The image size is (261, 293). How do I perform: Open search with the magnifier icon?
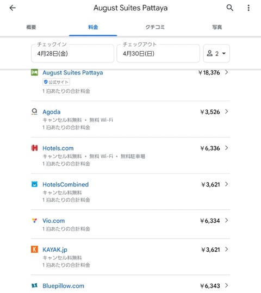(x=230, y=8)
